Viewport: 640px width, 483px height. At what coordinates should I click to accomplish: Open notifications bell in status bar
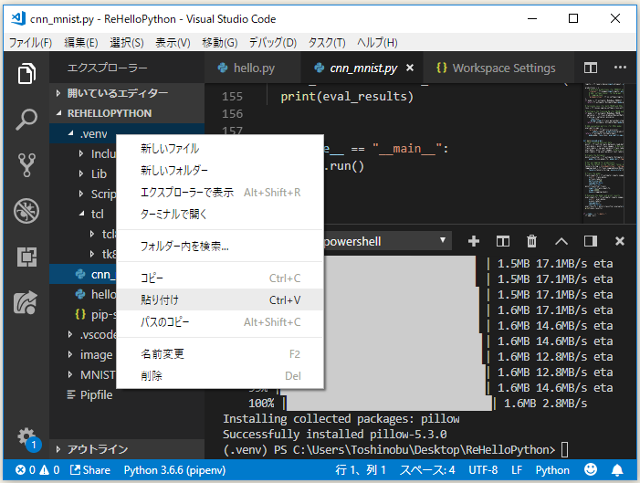[617, 470]
